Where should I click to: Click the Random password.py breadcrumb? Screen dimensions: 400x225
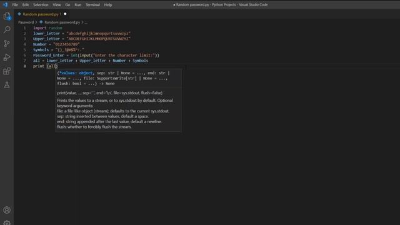pos(62,22)
